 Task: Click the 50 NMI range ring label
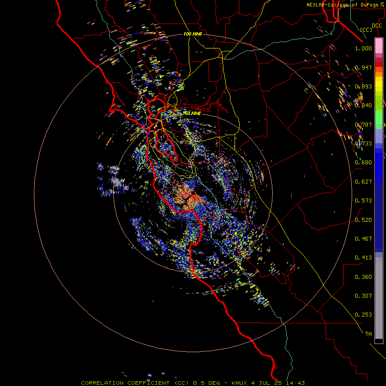pyautogui.click(x=193, y=113)
